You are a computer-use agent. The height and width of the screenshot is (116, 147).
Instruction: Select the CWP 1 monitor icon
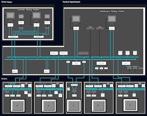10,15
